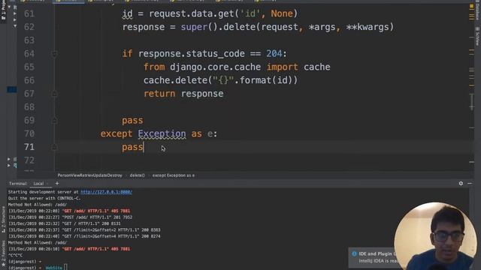Click line number 70 in the gutter
The height and width of the screenshot is (270, 481).
coord(29,133)
